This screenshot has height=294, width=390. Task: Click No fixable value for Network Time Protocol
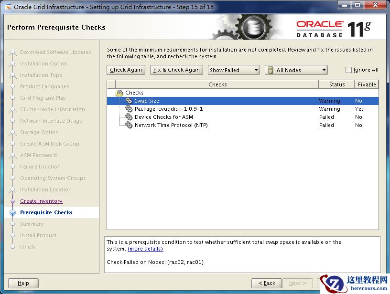click(358, 125)
